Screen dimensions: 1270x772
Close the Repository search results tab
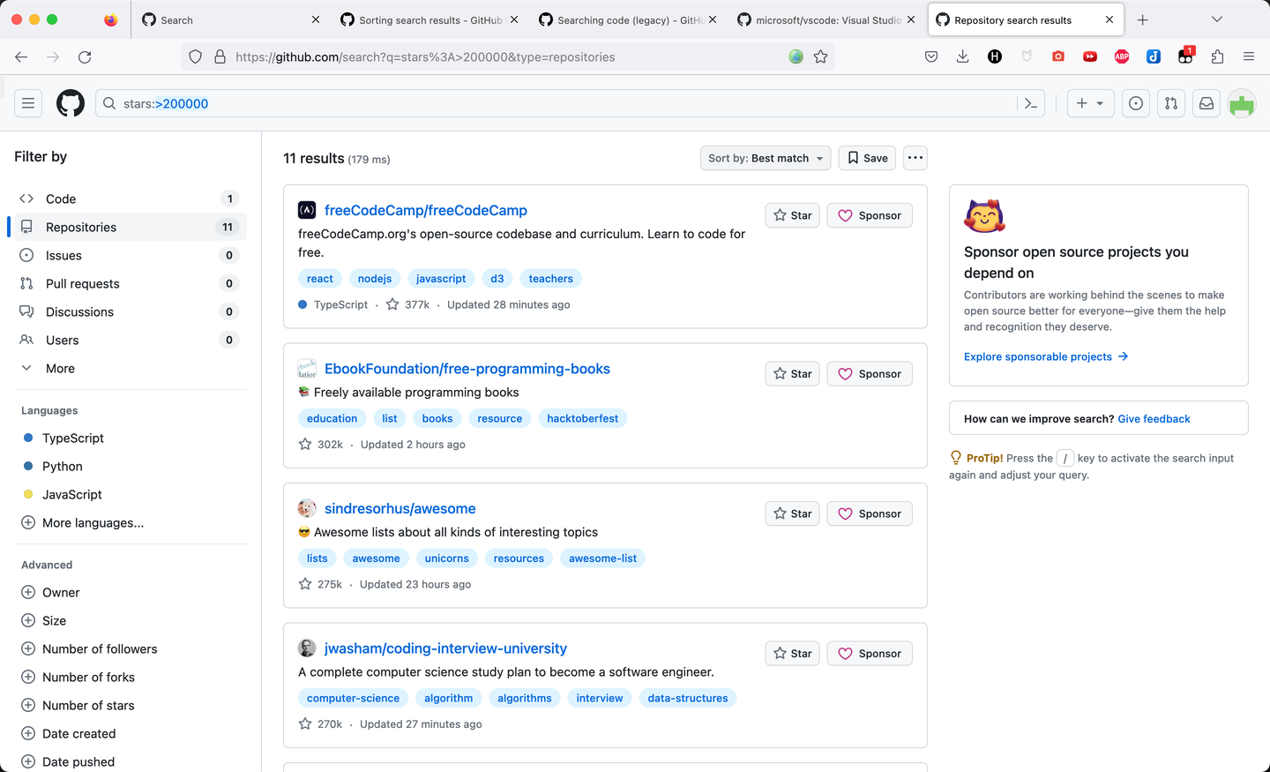[1109, 19]
